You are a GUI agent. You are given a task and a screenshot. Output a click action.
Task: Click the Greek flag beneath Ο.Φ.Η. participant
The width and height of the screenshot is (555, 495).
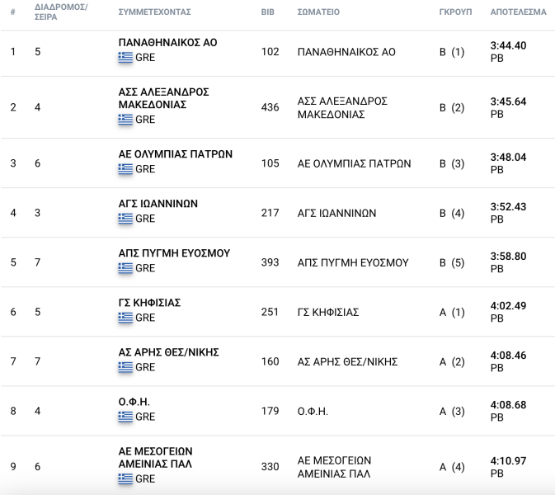click(125, 417)
